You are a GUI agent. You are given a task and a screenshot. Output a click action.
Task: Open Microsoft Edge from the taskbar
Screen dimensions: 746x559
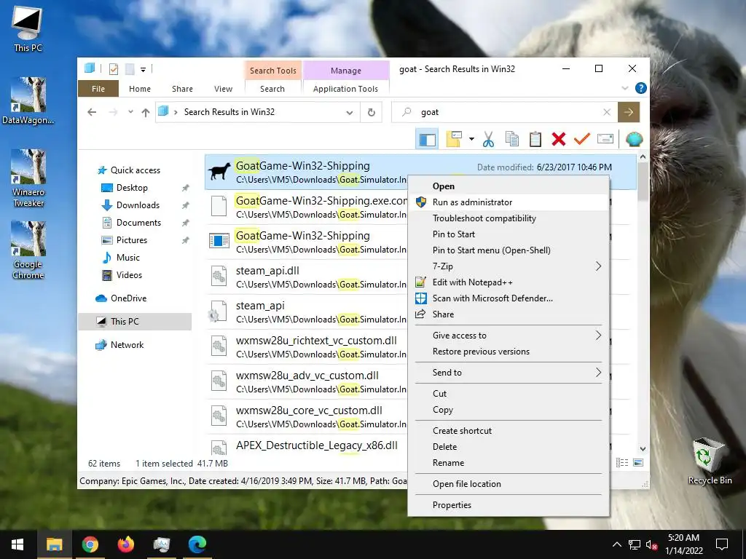coord(197,544)
